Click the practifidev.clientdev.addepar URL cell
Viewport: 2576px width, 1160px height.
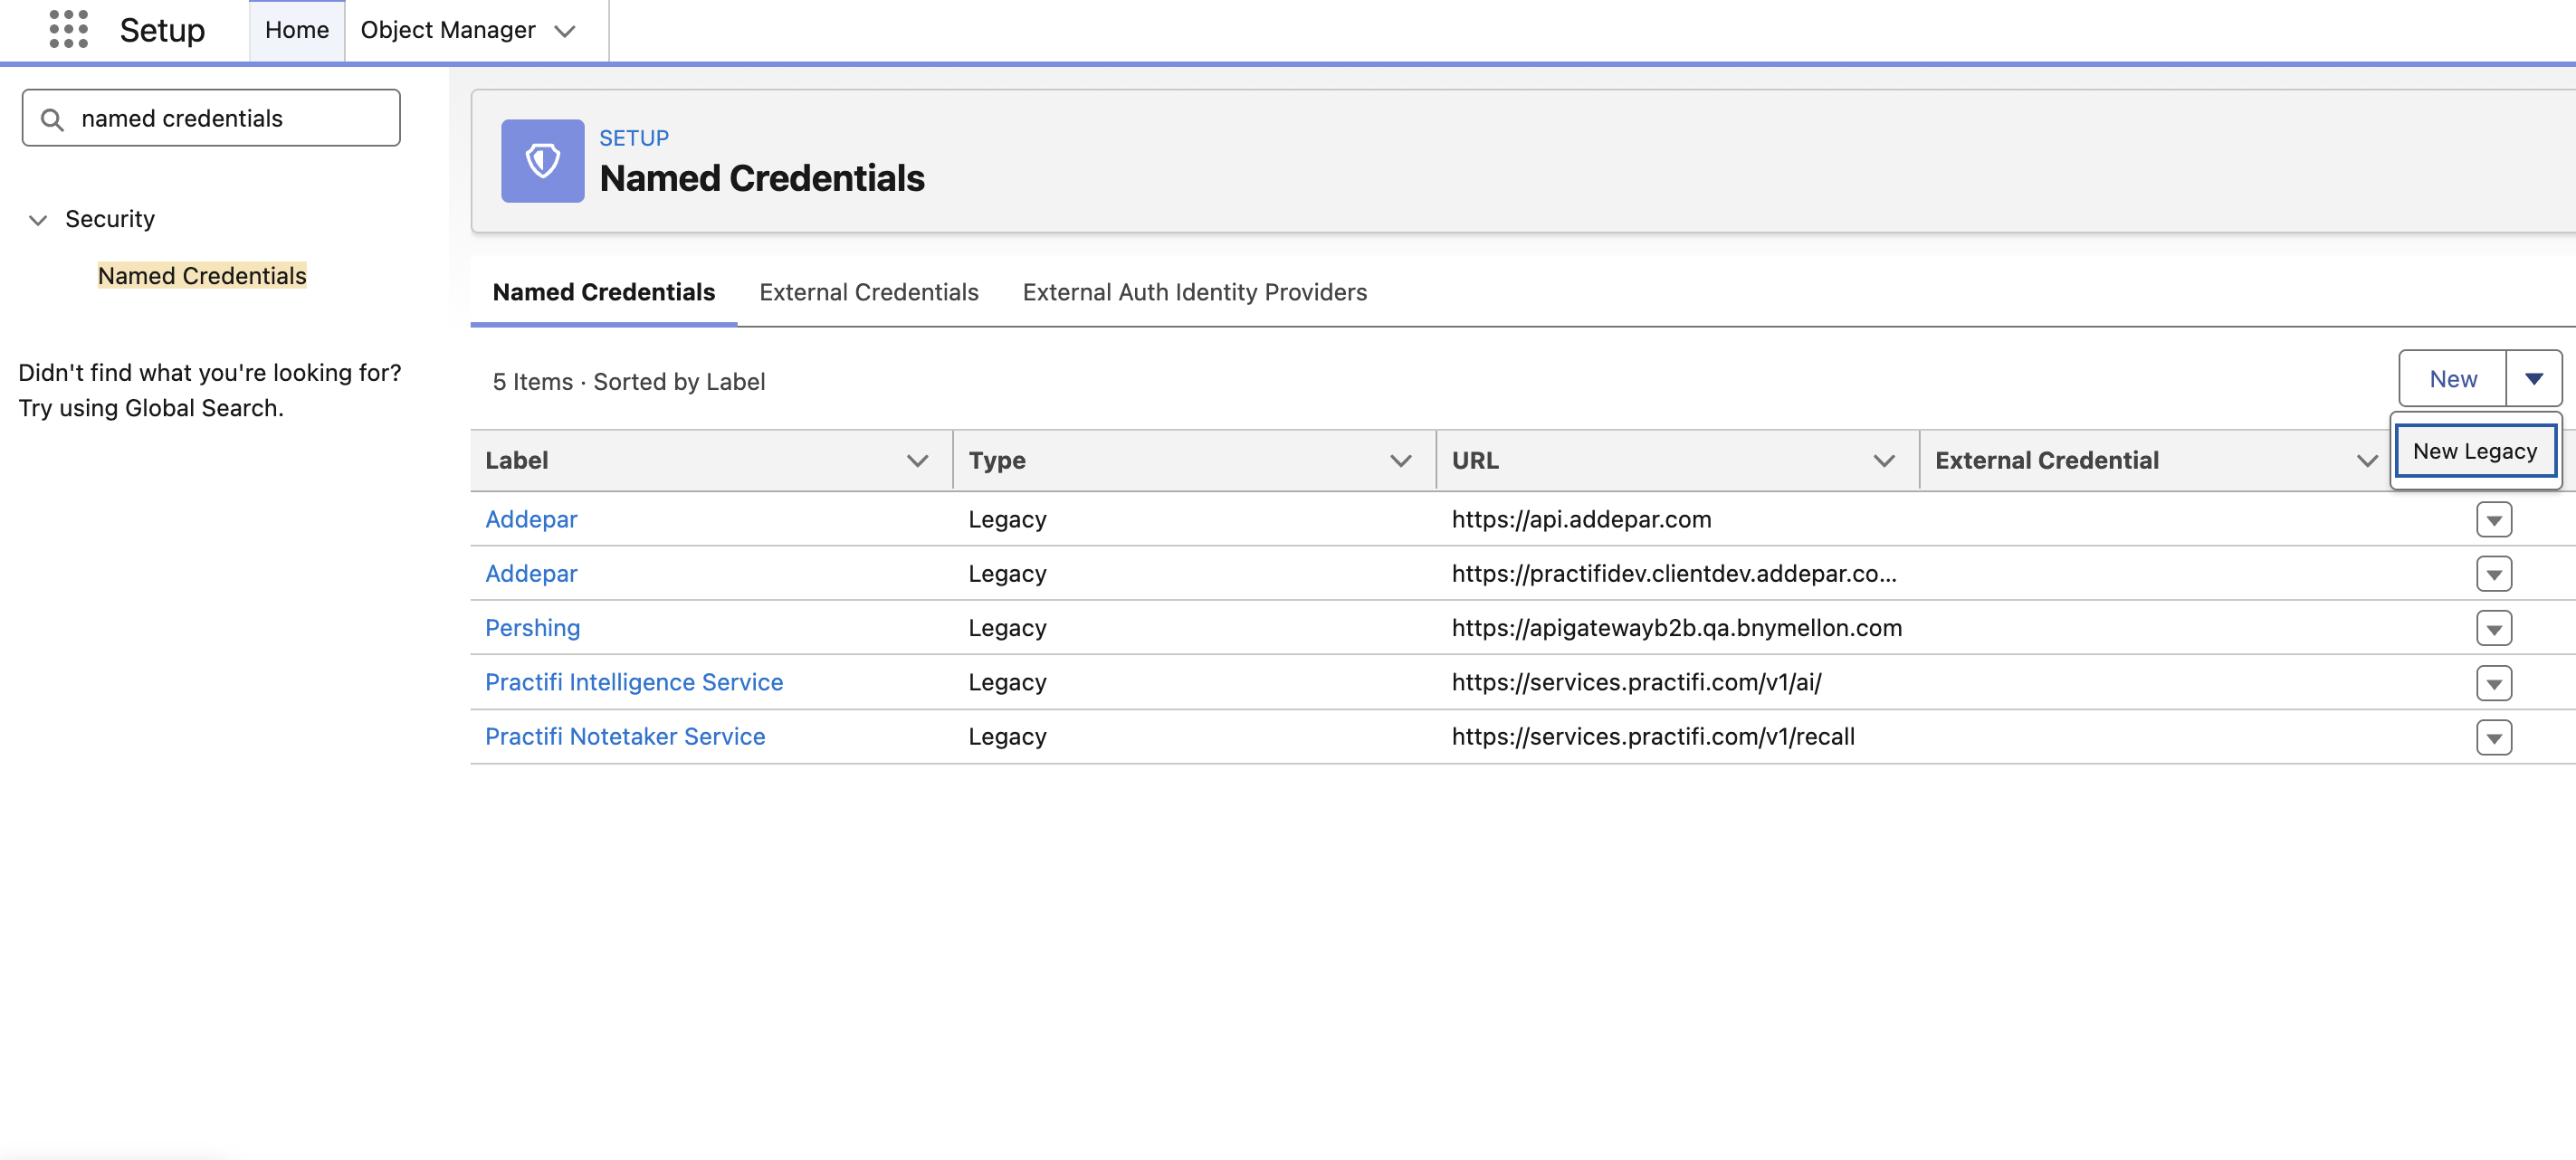pyautogui.click(x=1674, y=573)
